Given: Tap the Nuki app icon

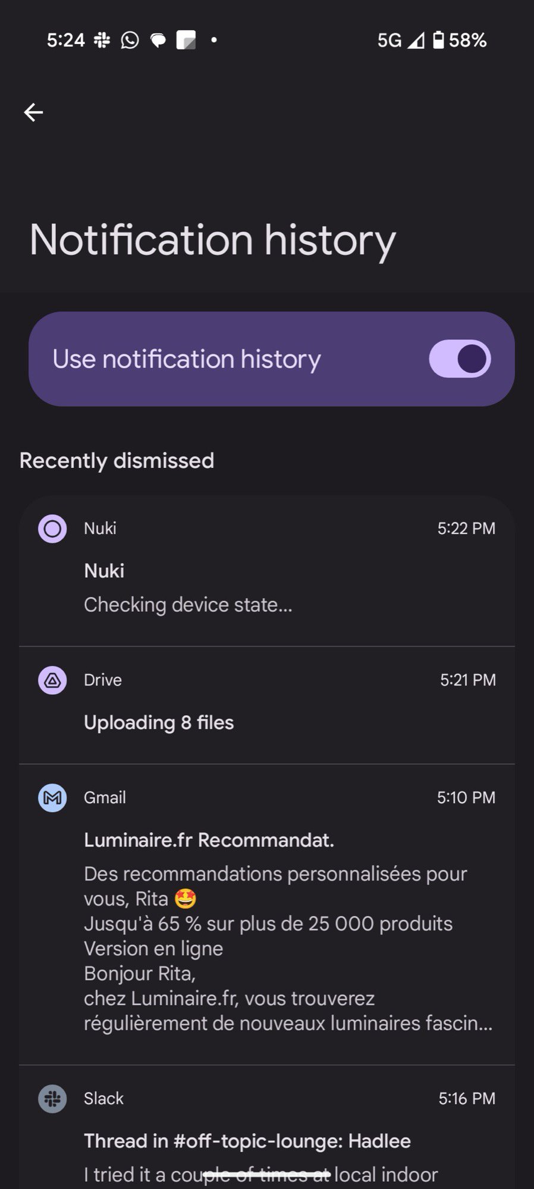Looking at the screenshot, I should pos(52,529).
